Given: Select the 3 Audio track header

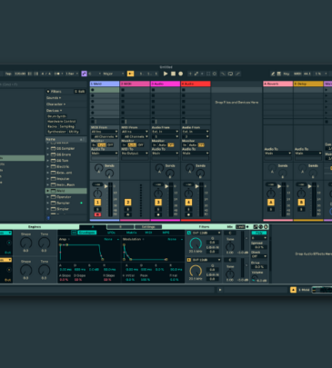Looking at the screenshot, I should point(166,84).
